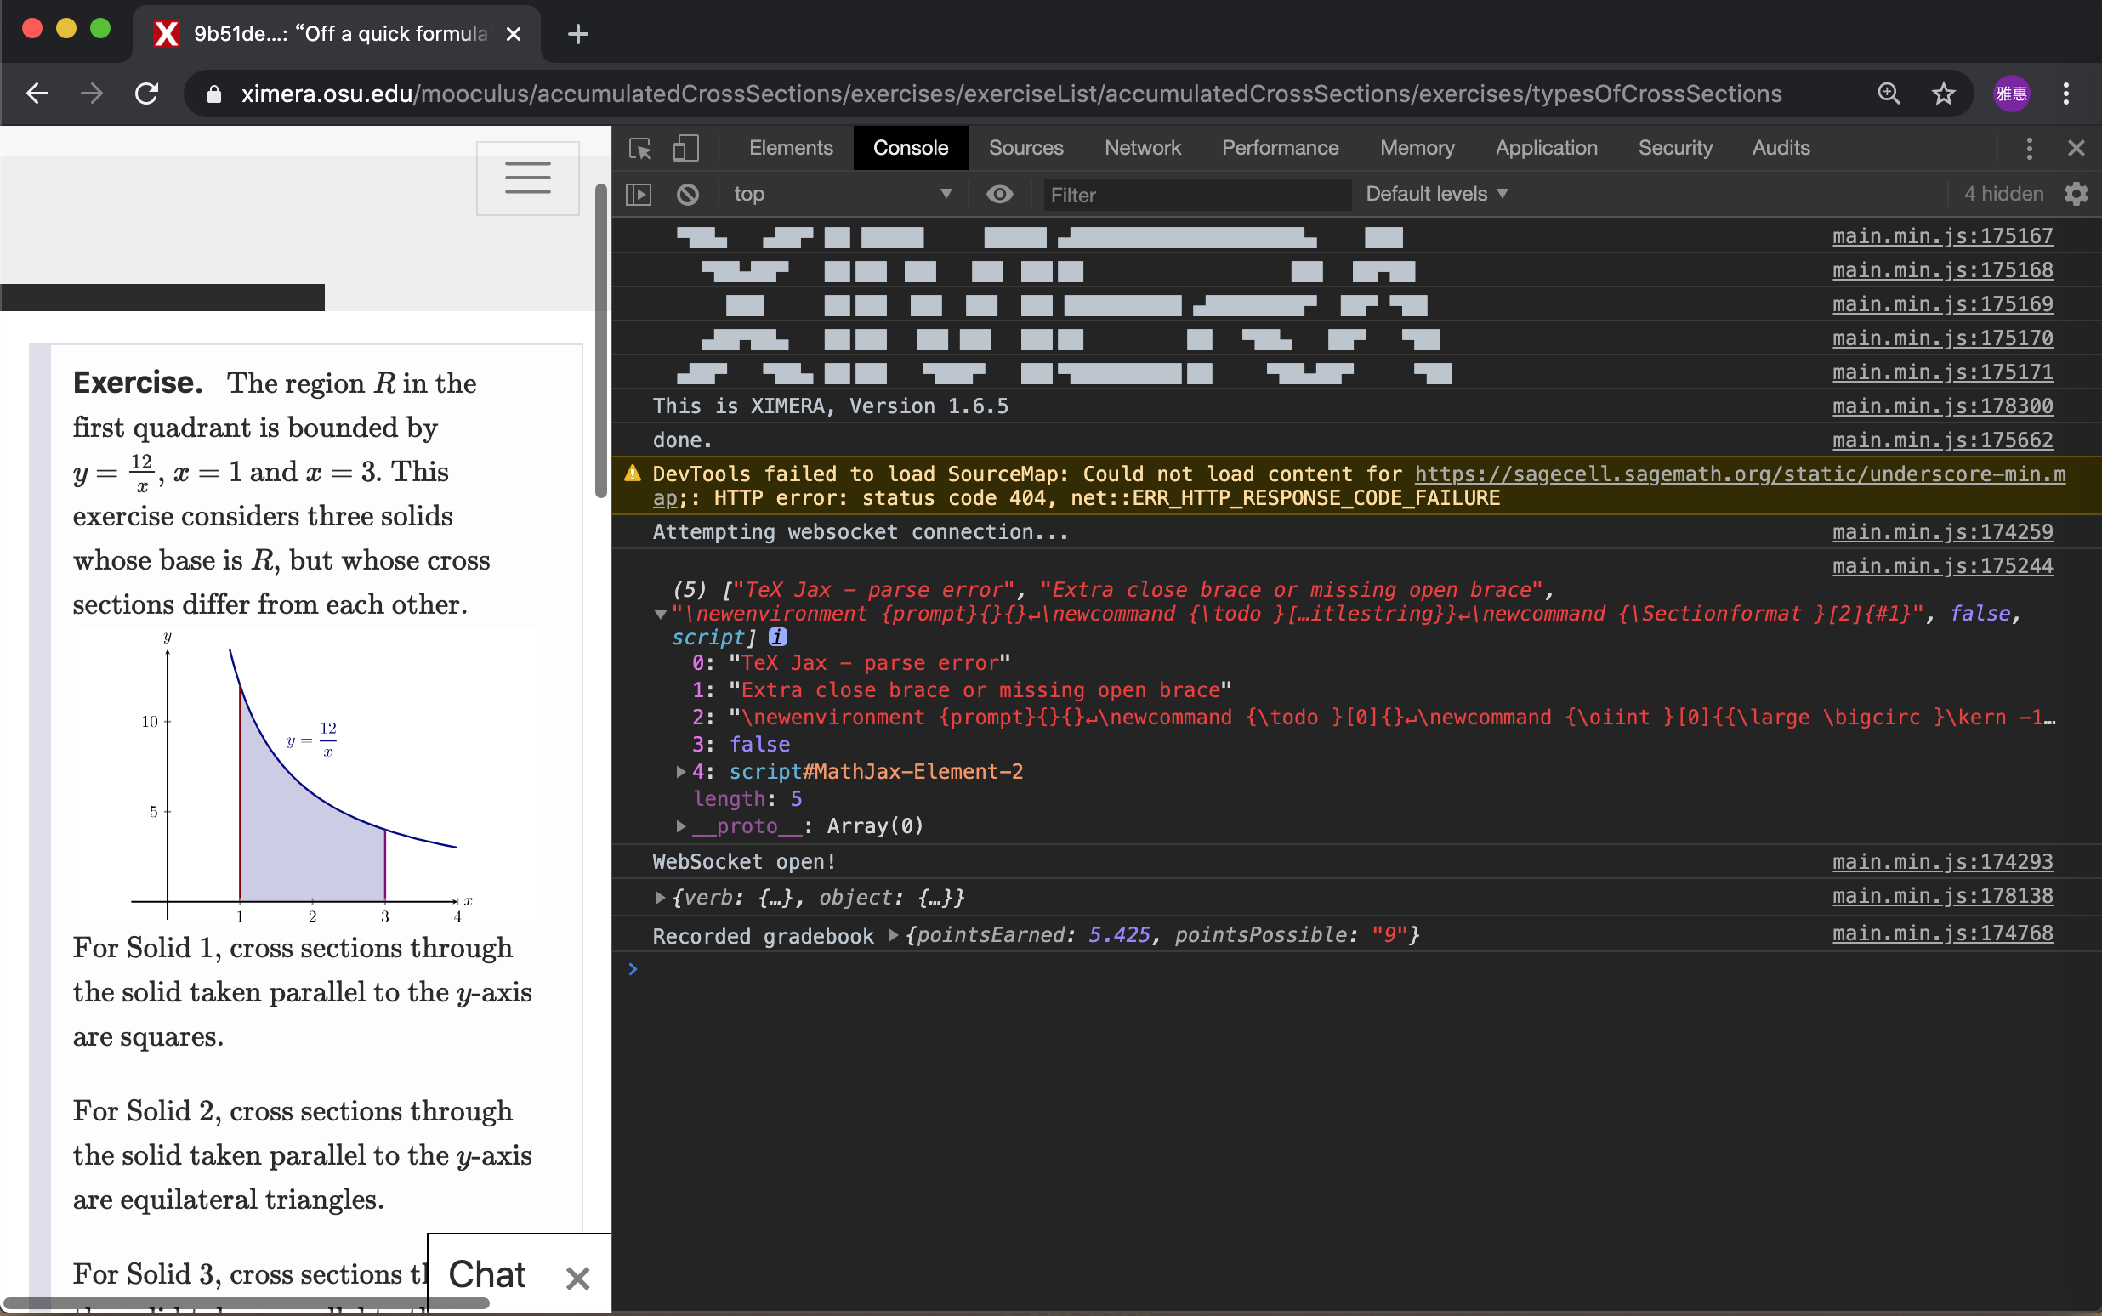Create a live expression with the eye icon
Image resolution: width=2102 pixels, height=1316 pixels.
pyautogui.click(x=999, y=194)
